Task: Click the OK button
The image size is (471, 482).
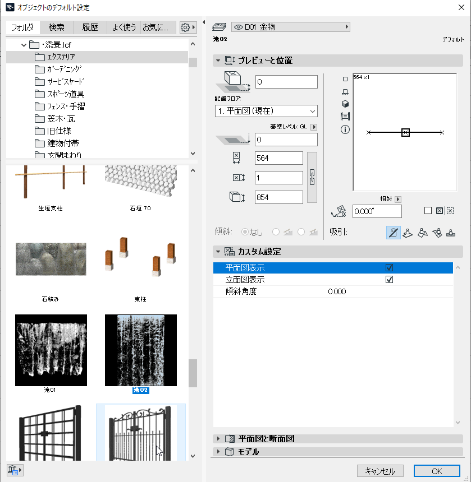Action: click(437, 471)
